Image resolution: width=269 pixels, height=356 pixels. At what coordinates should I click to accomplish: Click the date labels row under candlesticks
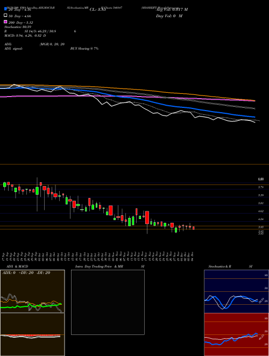pyautogui.click(x=98, y=256)
